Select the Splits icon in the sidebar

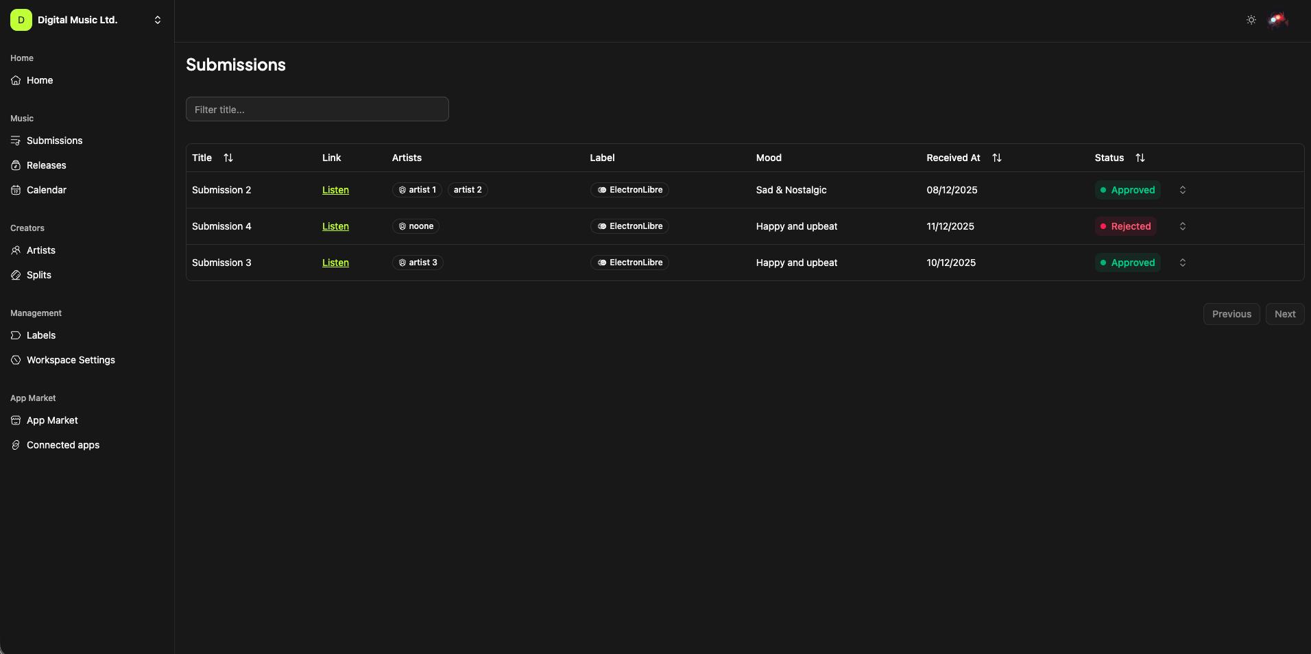point(15,275)
